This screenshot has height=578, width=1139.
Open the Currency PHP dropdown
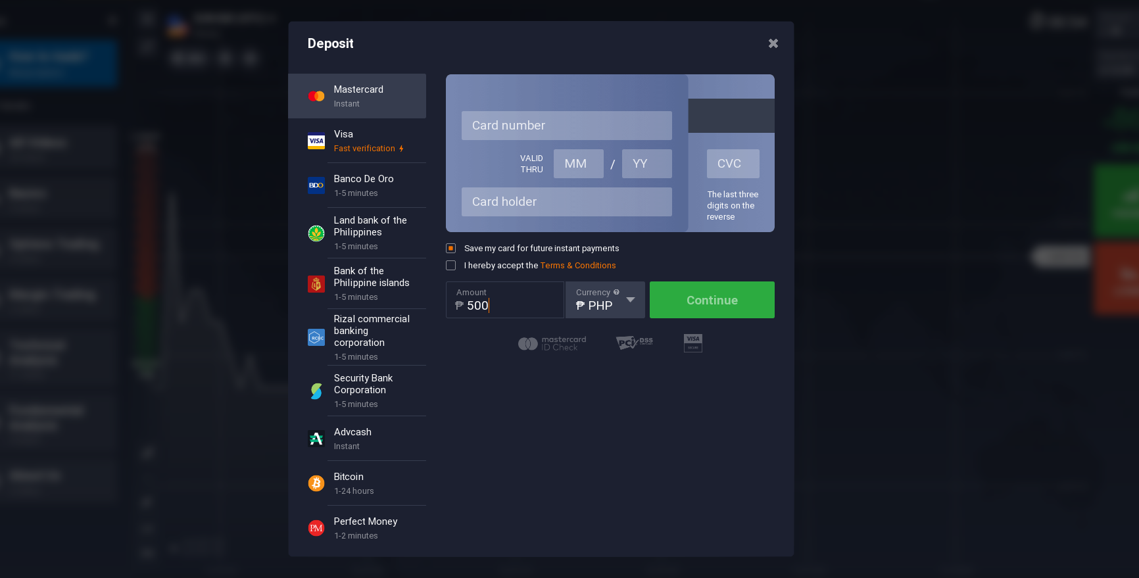605,300
